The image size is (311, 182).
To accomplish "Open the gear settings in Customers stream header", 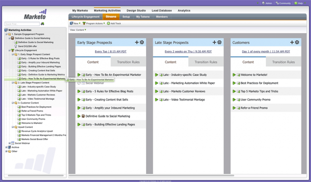I will (297, 42).
